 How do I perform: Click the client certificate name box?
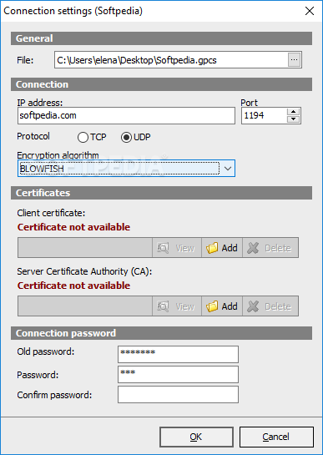tap(85, 248)
